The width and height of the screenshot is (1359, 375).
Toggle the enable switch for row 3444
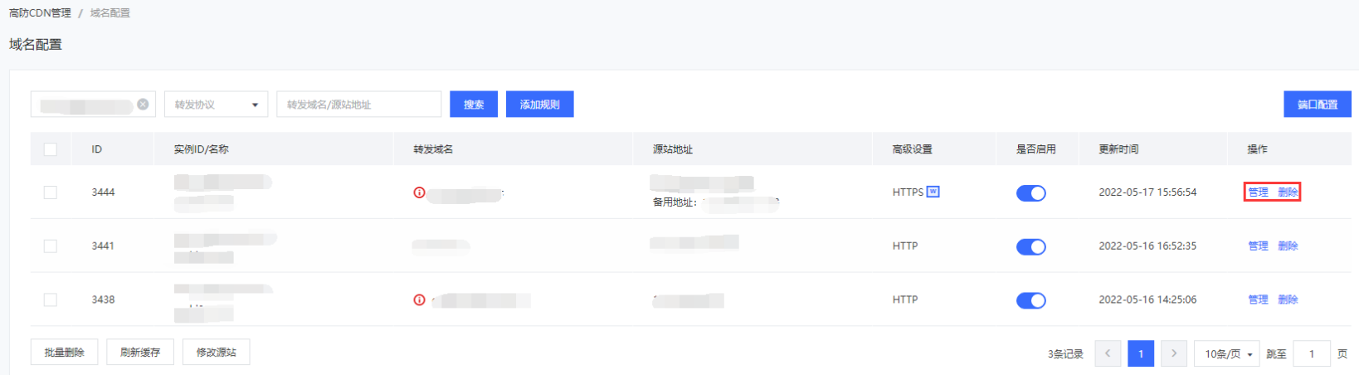1031,193
